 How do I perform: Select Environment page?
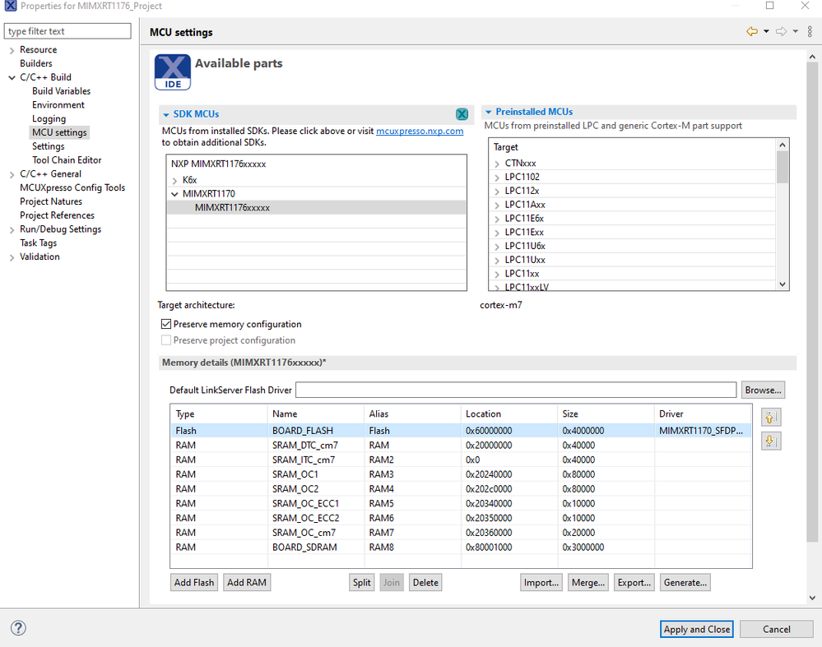(x=58, y=104)
